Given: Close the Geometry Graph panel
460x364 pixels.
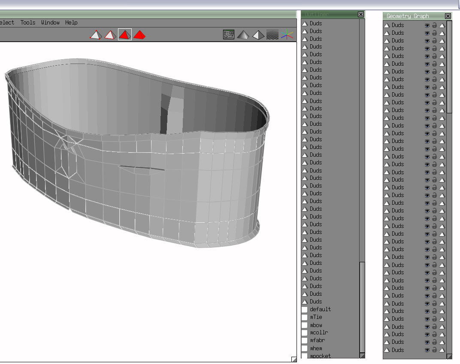Looking at the screenshot, I should coord(448,16).
